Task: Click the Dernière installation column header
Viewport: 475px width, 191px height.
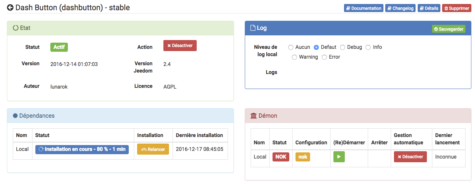Action: (199, 135)
